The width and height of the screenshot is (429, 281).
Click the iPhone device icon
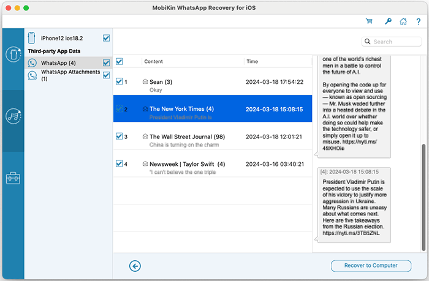pyautogui.click(x=31, y=38)
